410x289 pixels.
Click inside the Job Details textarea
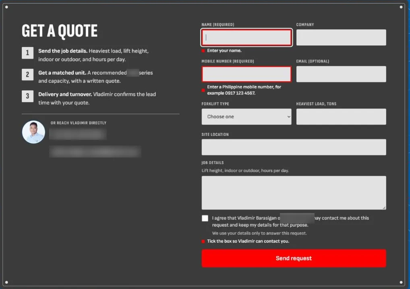pos(294,193)
